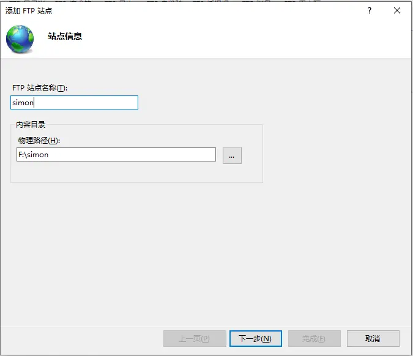This screenshot has height=356, width=413.
Task: Open the folder browse button (...)
Action: click(232, 155)
